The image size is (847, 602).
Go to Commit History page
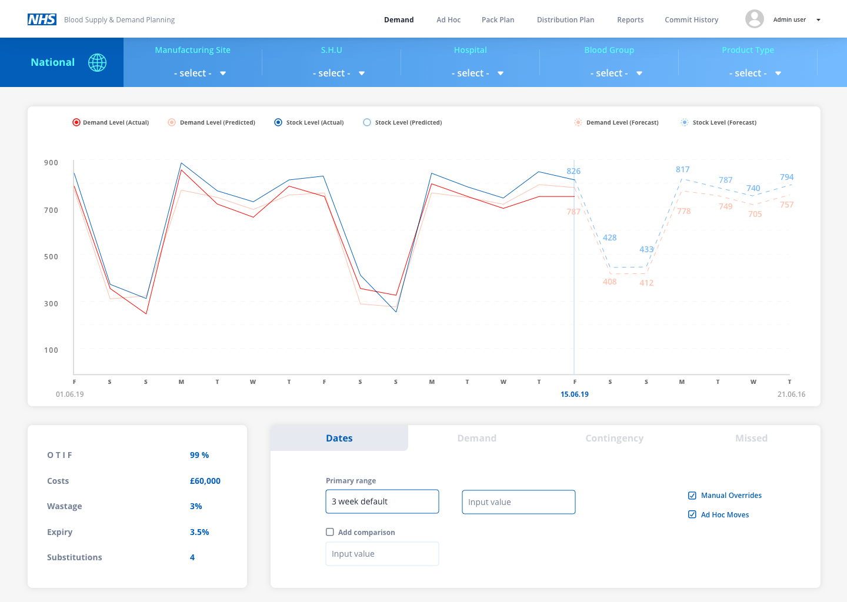[691, 20]
